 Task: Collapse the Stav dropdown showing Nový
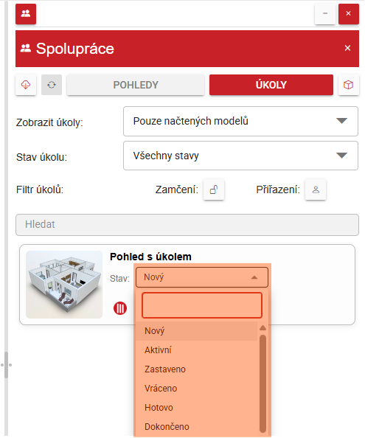202,277
